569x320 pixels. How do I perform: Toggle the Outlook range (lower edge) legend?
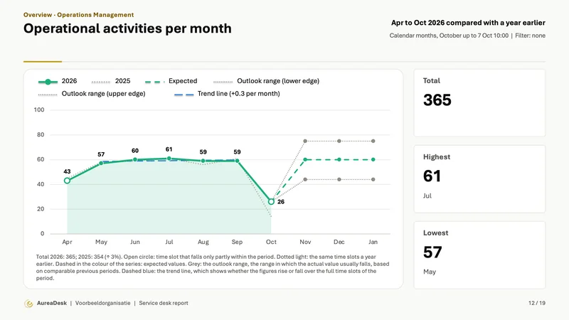click(x=266, y=81)
